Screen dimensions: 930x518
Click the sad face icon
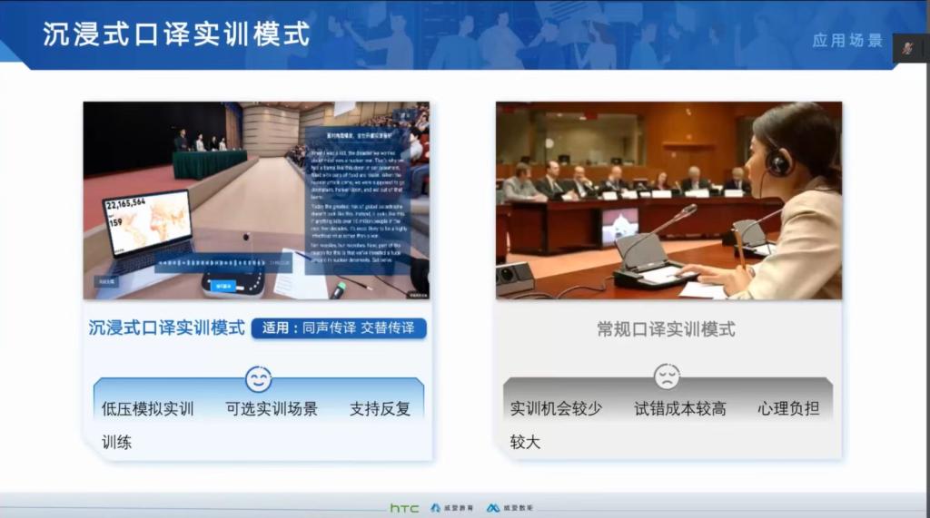click(667, 376)
